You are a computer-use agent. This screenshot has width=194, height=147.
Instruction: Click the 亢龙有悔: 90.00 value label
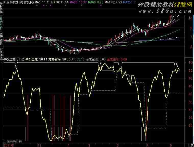(x=59, y=59)
